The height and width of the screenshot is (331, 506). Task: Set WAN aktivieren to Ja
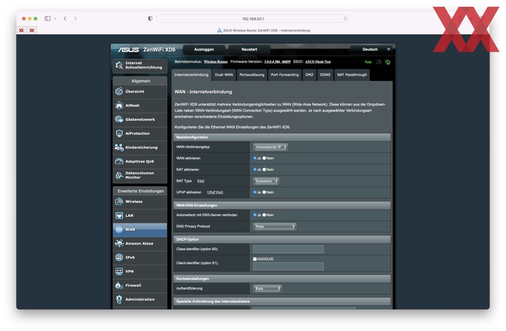point(255,158)
